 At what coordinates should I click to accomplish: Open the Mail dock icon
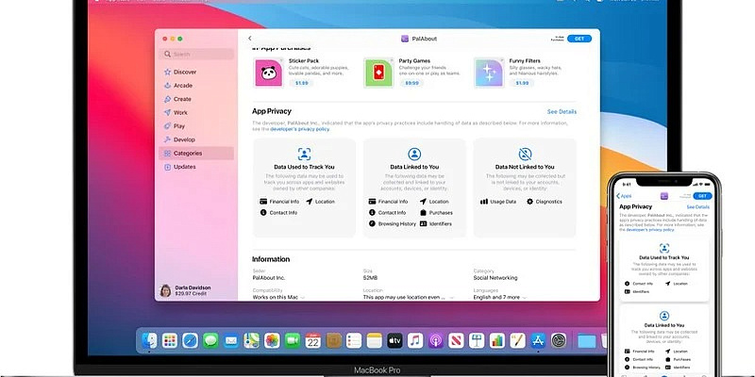coord(231,340)
